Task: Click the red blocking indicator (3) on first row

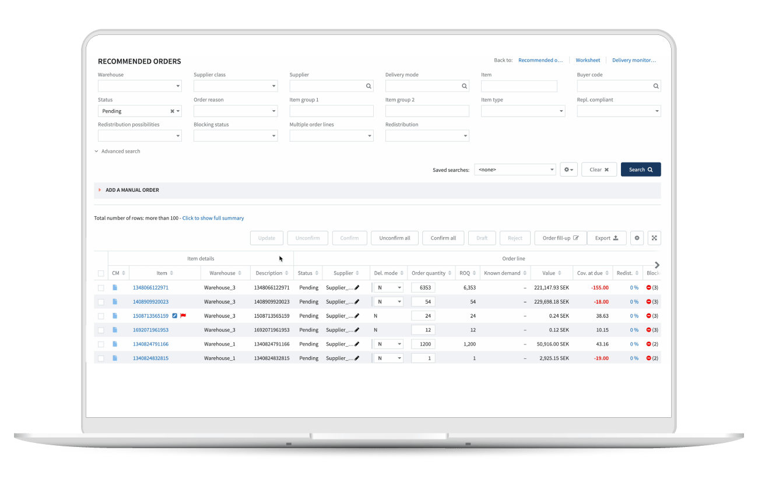Action: point(649,287)
